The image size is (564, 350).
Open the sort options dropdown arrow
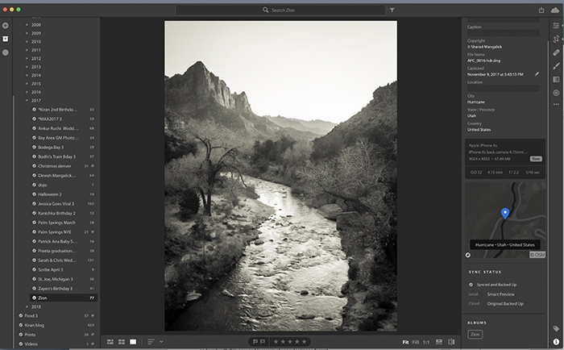click(x=161, y=342)
